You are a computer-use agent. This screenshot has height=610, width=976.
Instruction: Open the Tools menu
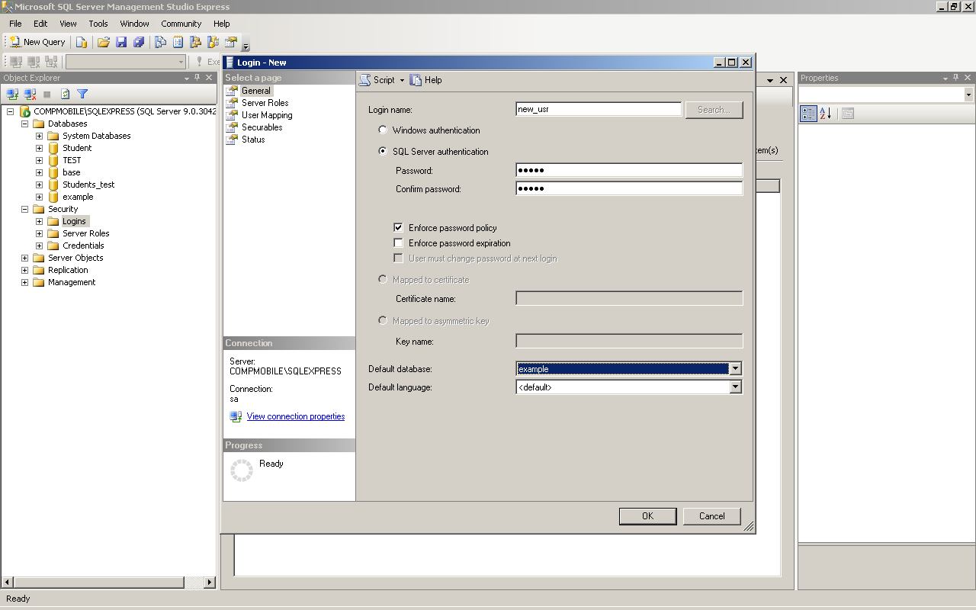coord(98,24)
